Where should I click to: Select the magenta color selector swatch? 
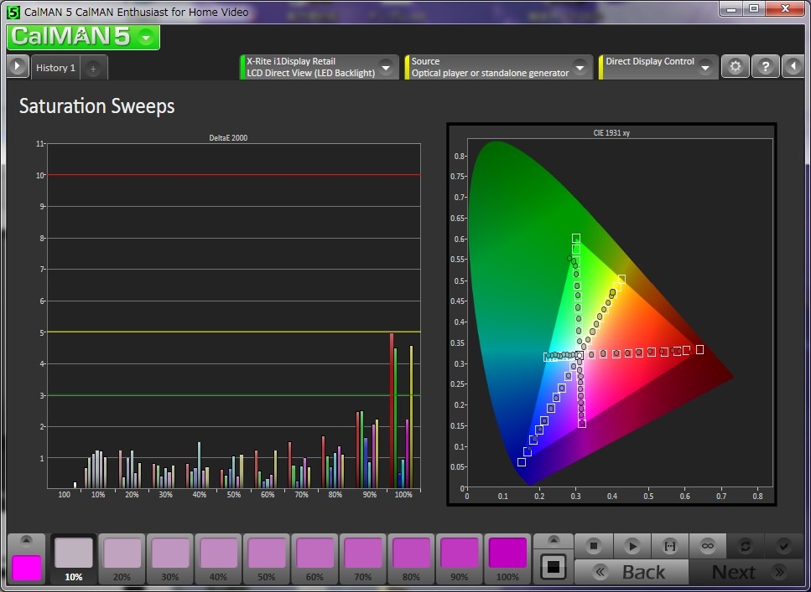click(27, 568)
